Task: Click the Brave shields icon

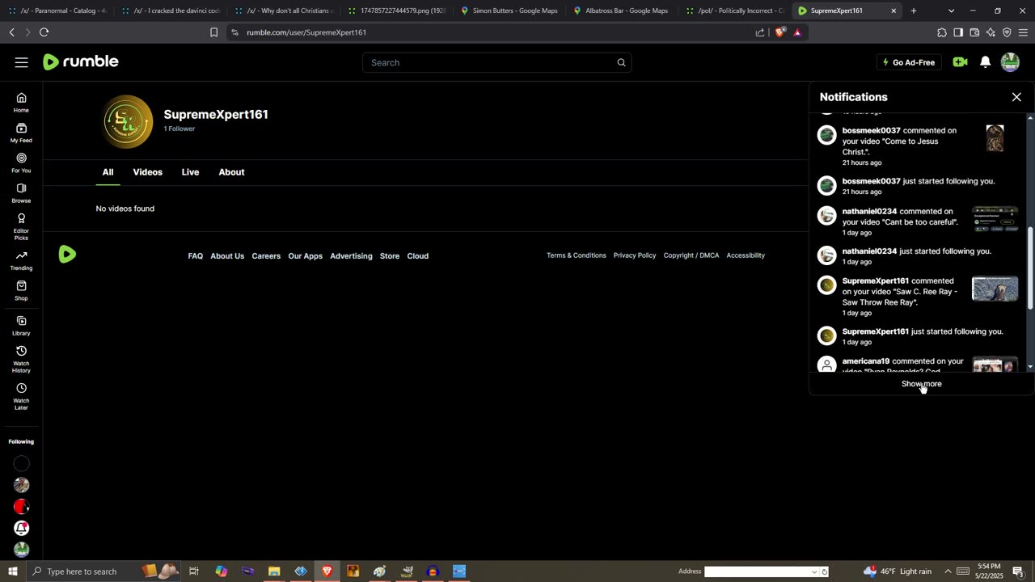Action: coord(779,32)
